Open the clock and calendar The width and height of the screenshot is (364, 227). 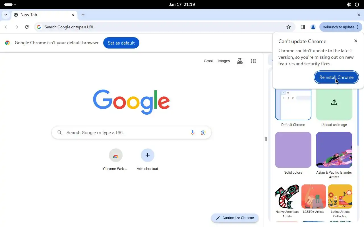182,5
